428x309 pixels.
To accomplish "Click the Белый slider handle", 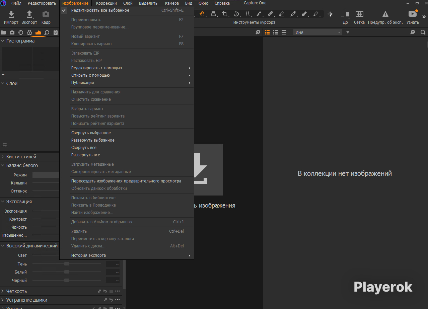I will 67,272.
